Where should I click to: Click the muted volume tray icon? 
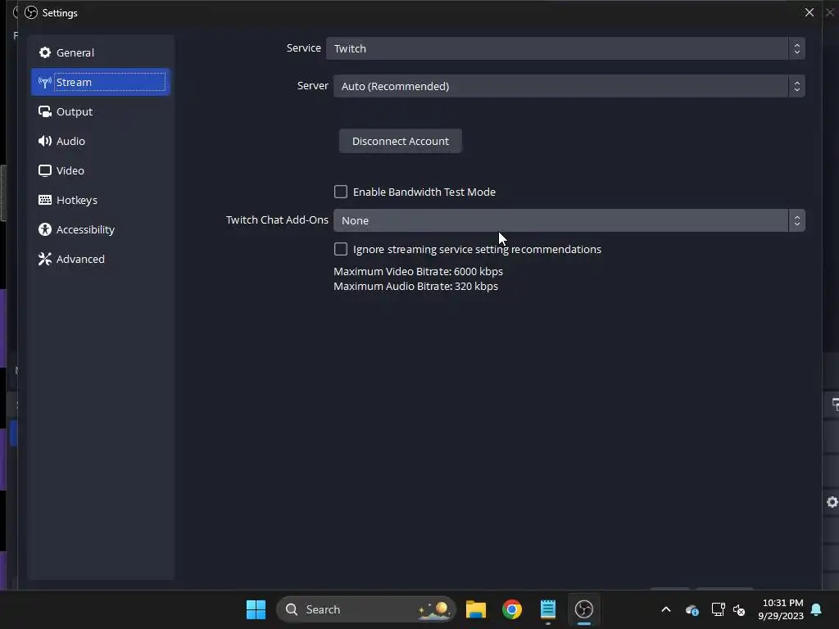pyautogui.click(x=739, y=609)
